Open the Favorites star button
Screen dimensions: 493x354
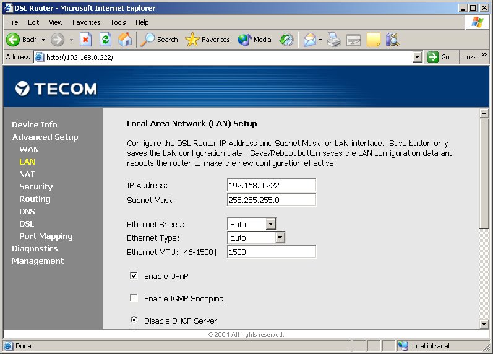(207, 40)
